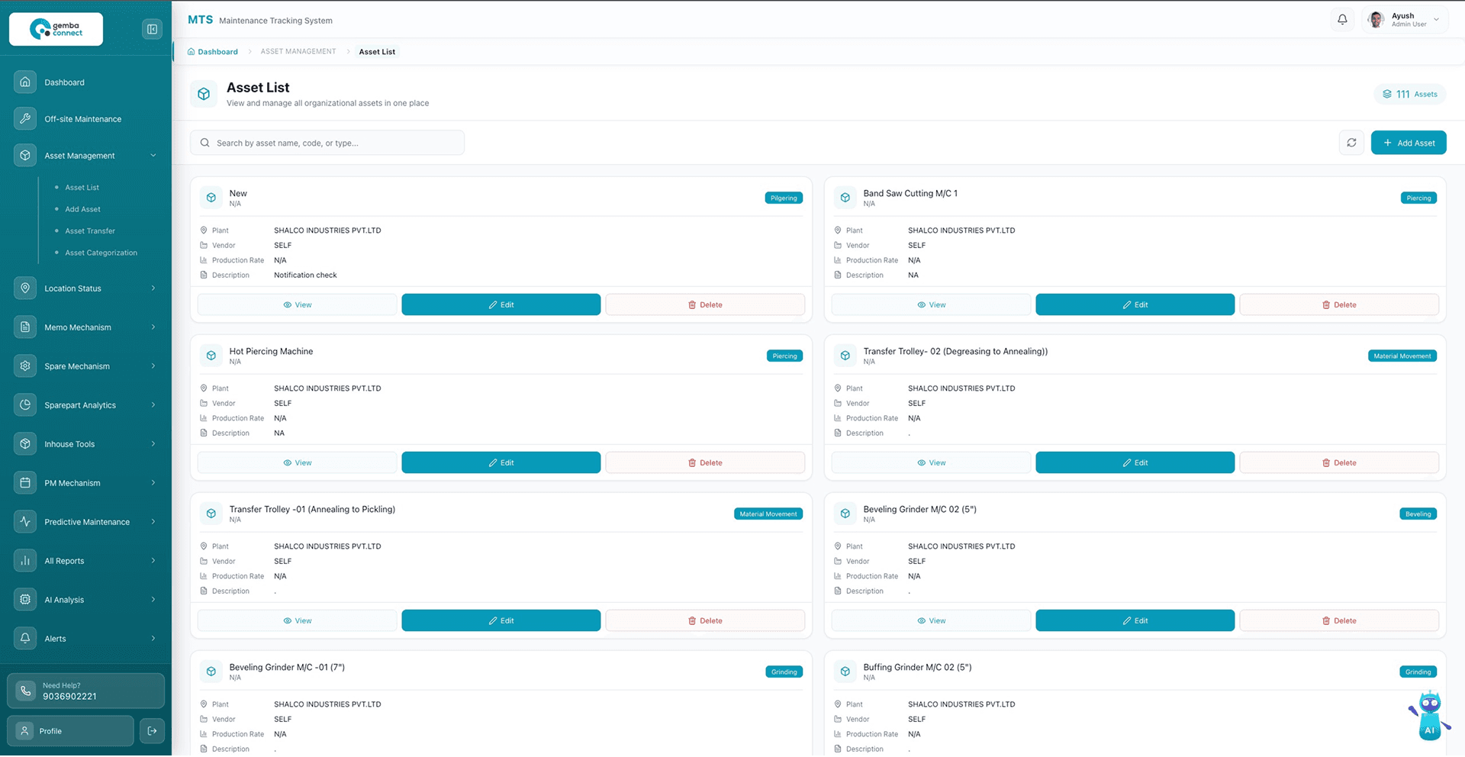Click the Off-site Maintenance wrench icon
The height and width of the screenshot is (757, 1465).
[x=25, y=118]
